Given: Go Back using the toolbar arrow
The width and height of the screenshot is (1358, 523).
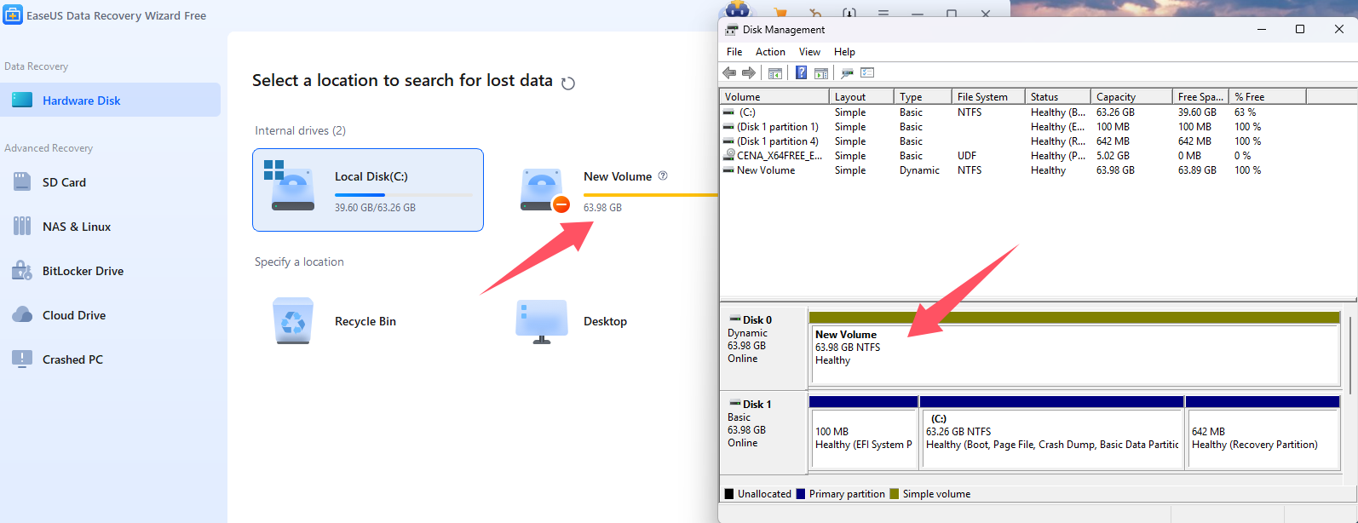Looking at the screenshot, I should 729,72.
